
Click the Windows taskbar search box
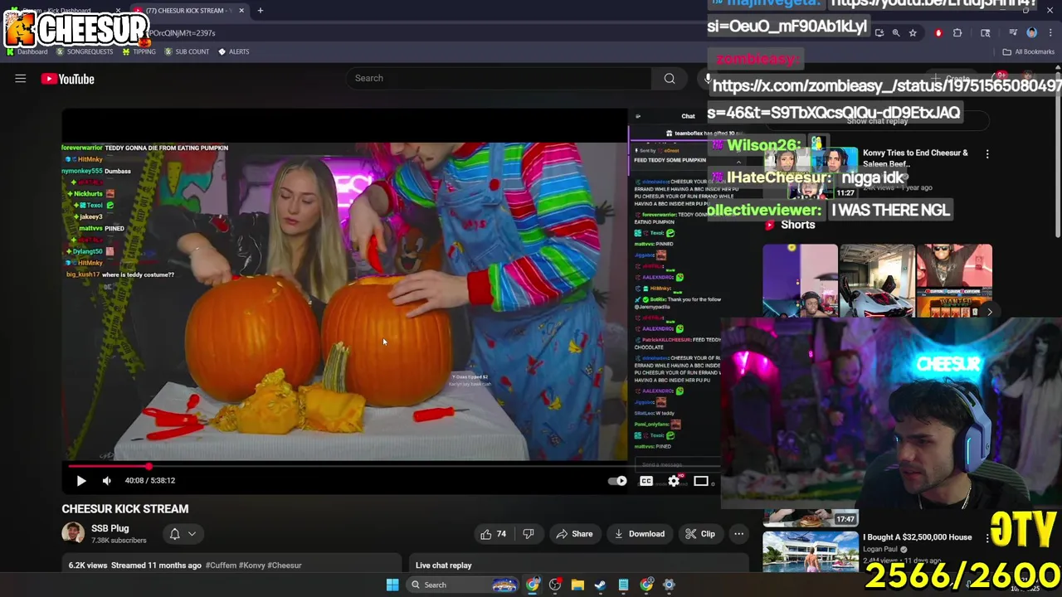click(x=465, y=585)
